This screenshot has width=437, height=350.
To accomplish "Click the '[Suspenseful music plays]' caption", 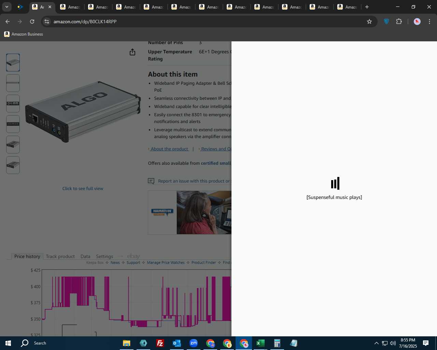I will [334, 197].
